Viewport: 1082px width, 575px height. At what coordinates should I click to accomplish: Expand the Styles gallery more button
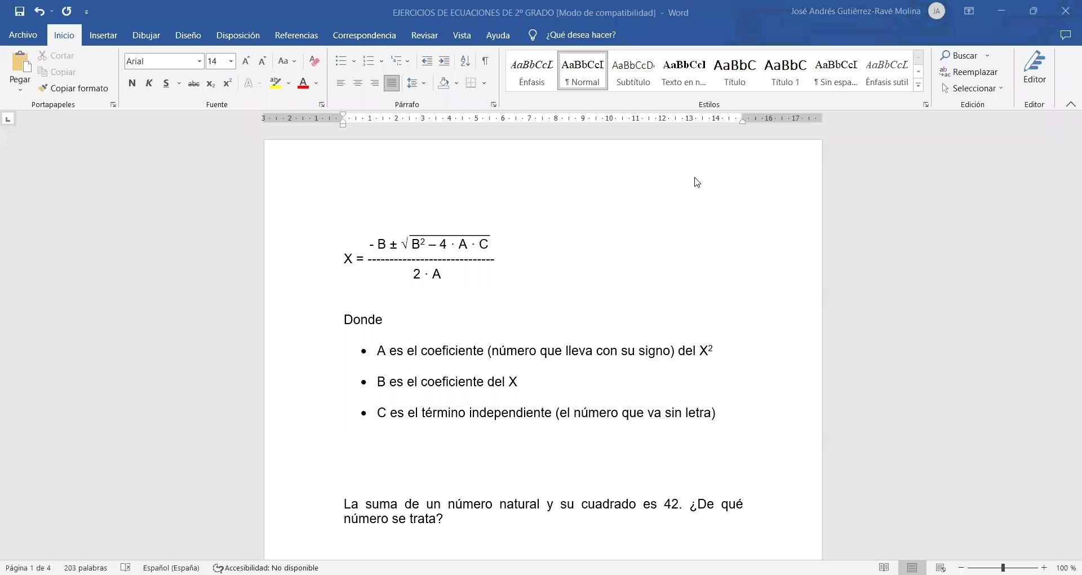[x=919, y=85]
